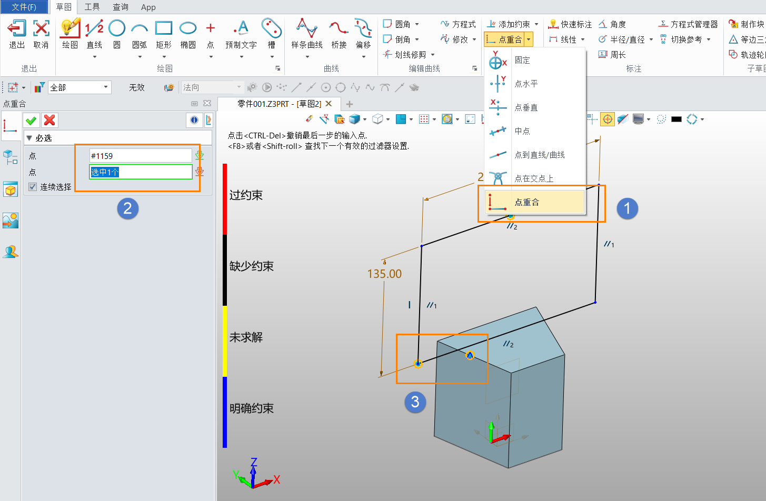Click the 制作块 button

pos(747,24)
